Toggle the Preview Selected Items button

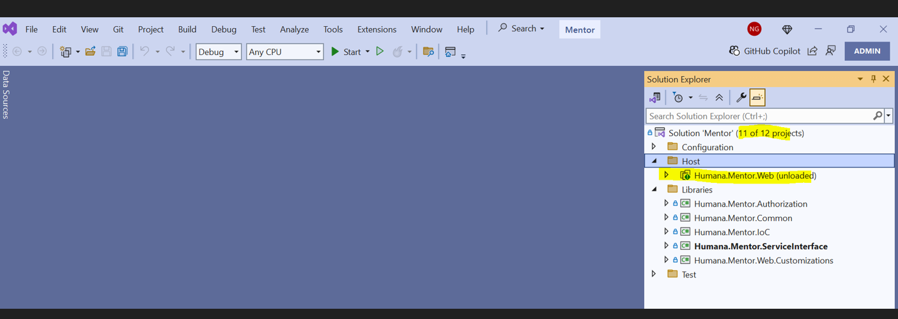pyautogui.click(x=757, y=97)
